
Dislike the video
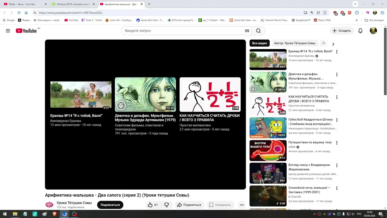[167, 205]
